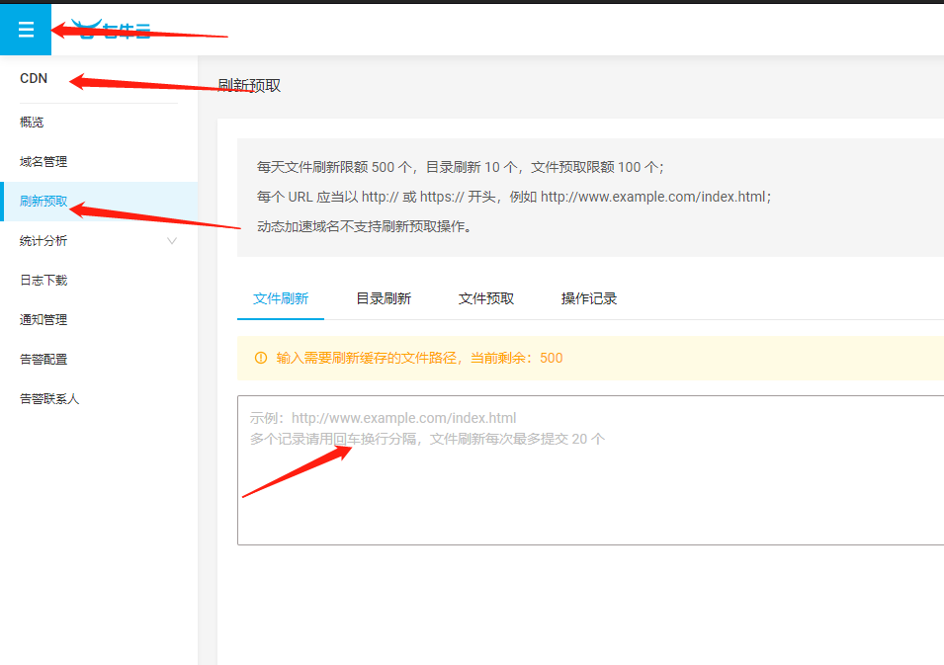Click the orange info icon in notice
This screenshot has width=944, height=665.
pyautogui.click(x=261, y=358)
